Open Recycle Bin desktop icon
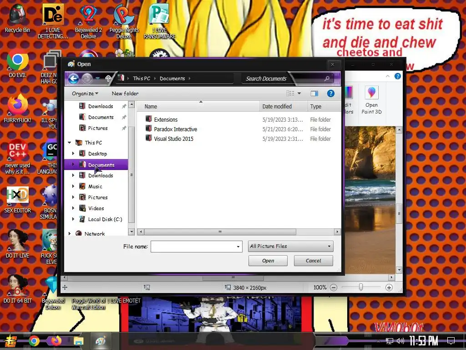 pos(17,18)
